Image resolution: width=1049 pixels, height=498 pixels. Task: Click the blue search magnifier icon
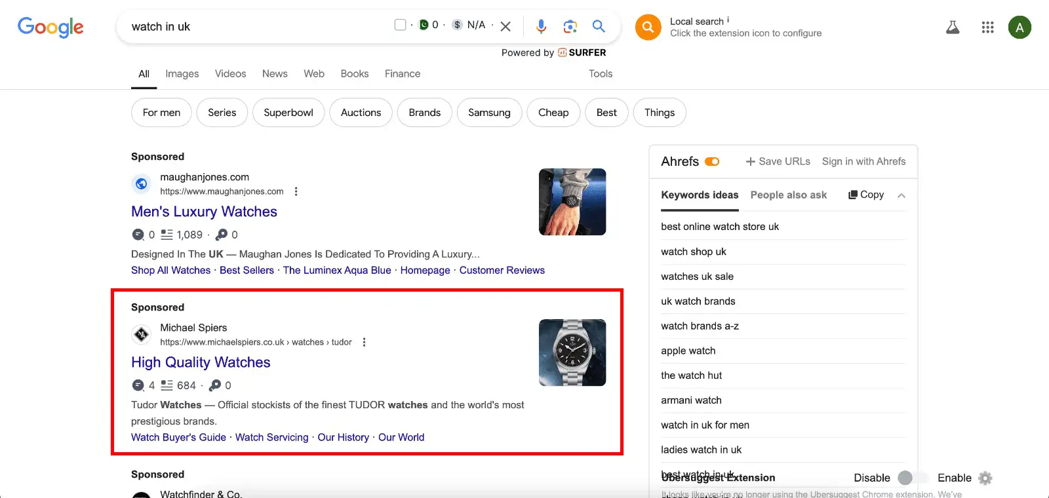tap(599, 26)
